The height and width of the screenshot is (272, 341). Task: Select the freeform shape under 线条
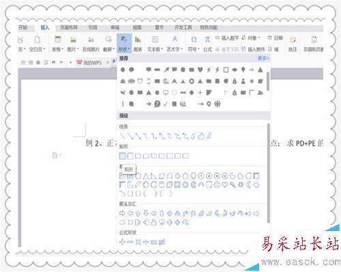click(201, 136)
